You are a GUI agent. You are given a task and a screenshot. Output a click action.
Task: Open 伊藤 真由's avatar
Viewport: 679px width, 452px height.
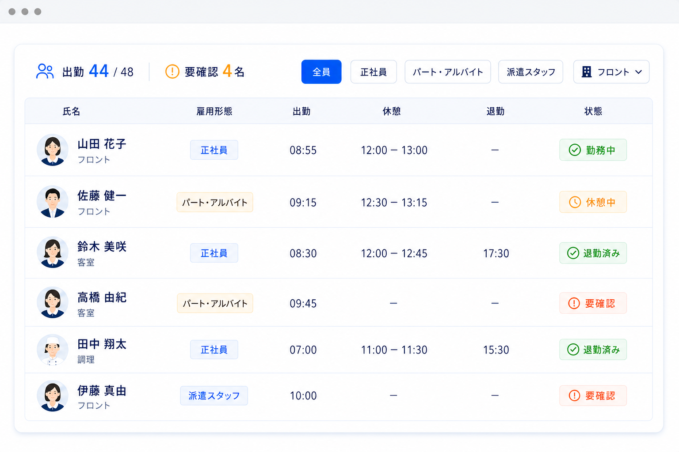[53, 396]
